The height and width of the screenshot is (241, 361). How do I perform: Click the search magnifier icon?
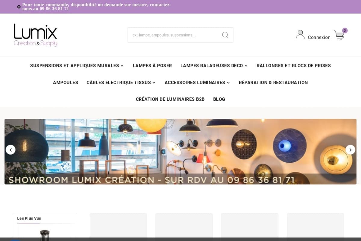click(225, 35)
